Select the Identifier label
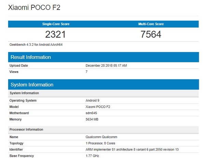The width and height of the screenshot is (205, 159). pos(16,149)
